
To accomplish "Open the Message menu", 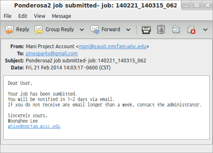I will pyautogui.click(x=61, y=16).
